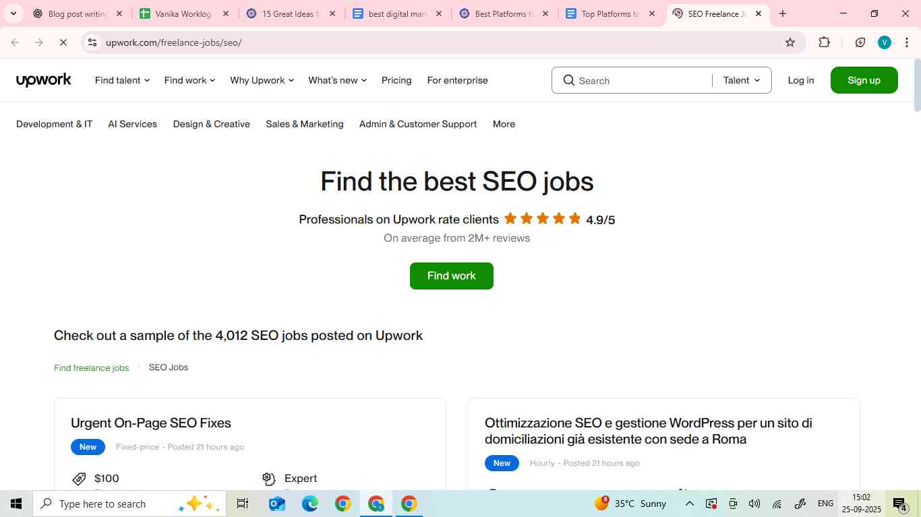
Task: Open the Find freelance jobs breadcrumb link
Action: pos(91,368)
